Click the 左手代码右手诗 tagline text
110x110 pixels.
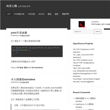24,6
